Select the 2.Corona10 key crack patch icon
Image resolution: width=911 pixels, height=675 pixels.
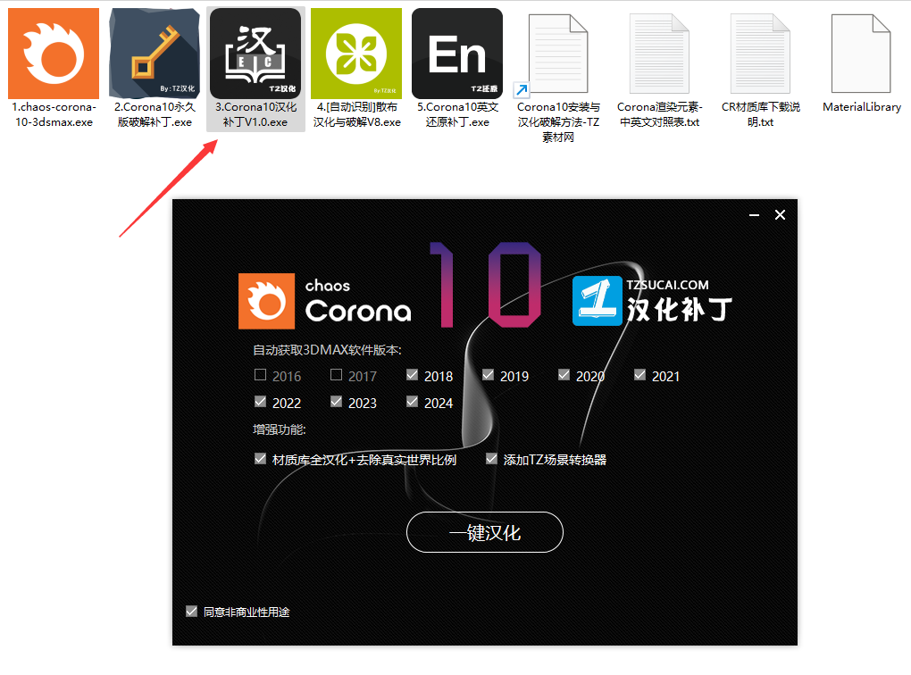[x=155, y=54]
